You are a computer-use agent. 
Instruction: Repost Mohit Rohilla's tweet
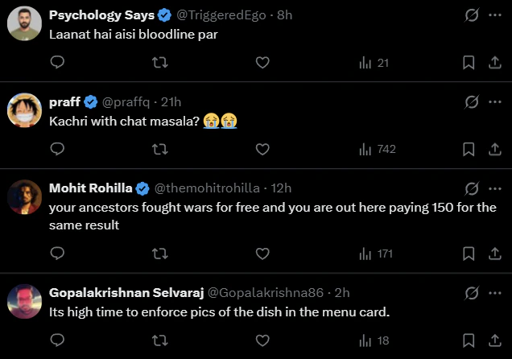(x=160, y=254)
